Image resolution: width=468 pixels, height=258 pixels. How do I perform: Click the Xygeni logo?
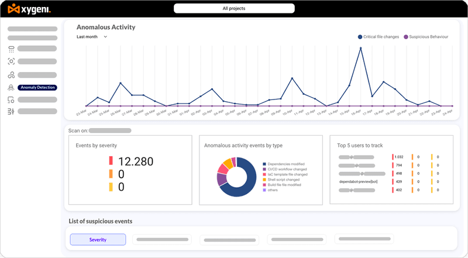[29, 9]
